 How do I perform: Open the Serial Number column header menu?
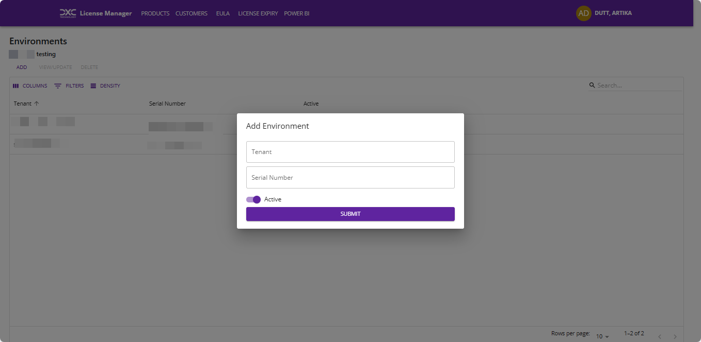click(167, 103)
